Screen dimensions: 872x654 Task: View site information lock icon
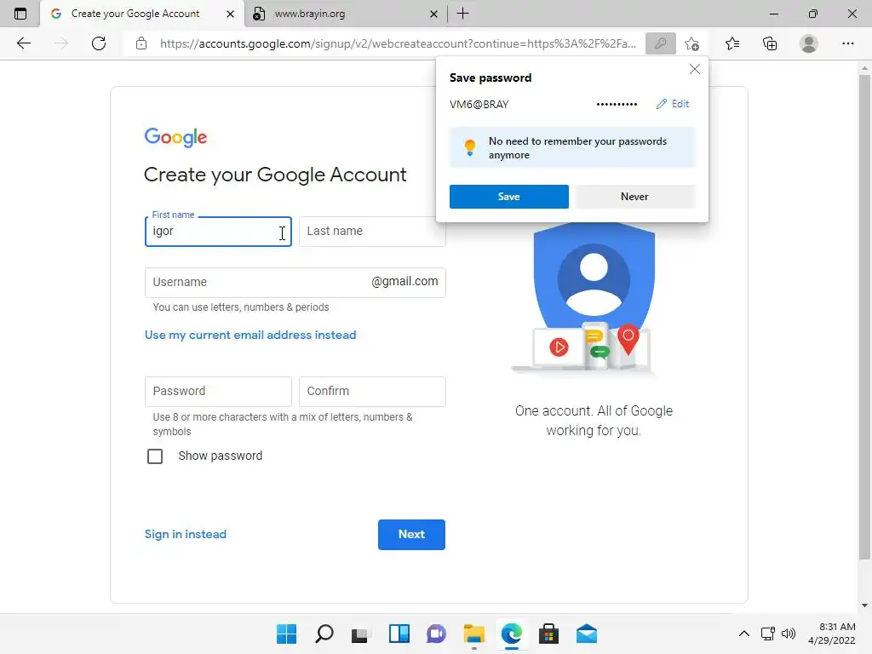click(x=141, y=43)
